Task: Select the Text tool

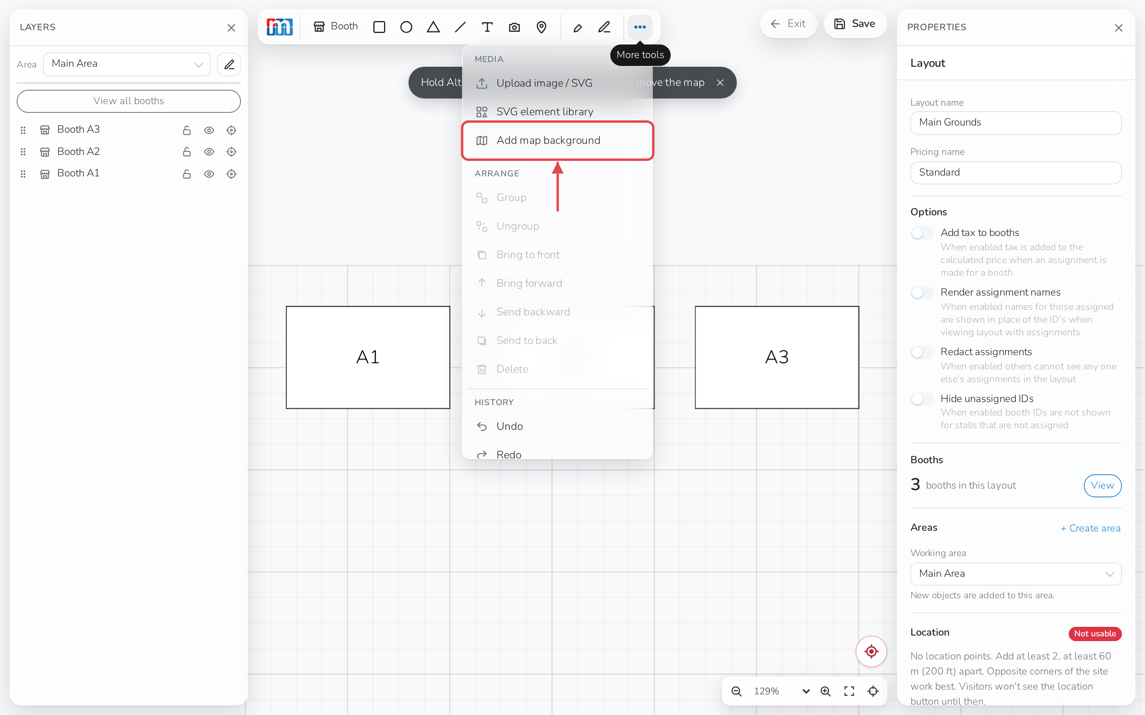Action: pos(487,27)
